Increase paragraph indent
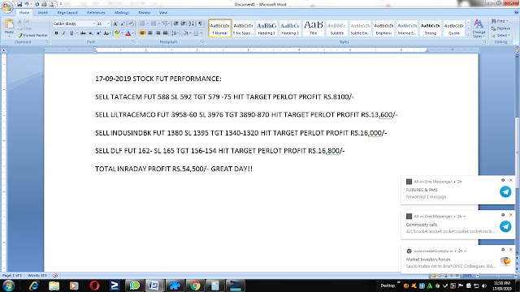 (x=184, y=24)
